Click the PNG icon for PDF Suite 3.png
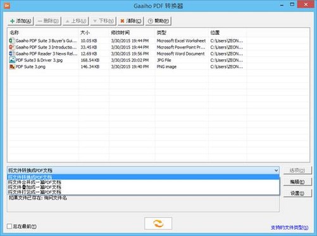 point(12,67)
